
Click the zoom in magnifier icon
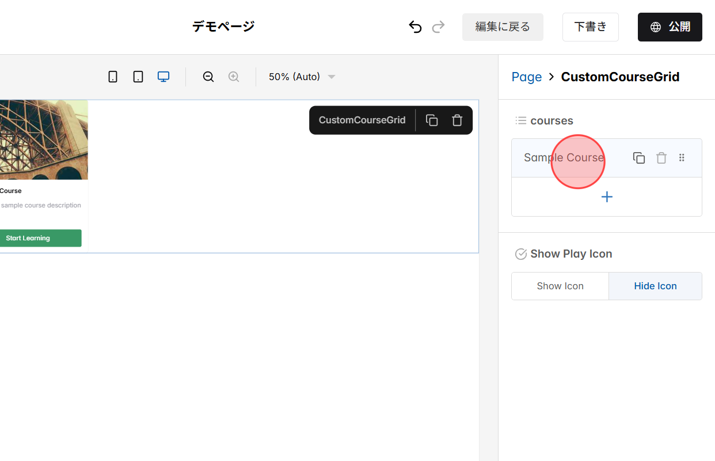[x=234, y=76]
